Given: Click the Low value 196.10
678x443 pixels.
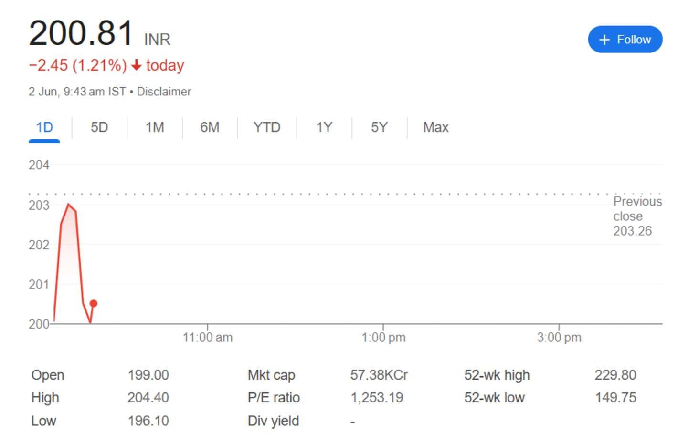Looking at the screenshot, I should (148, 421).
